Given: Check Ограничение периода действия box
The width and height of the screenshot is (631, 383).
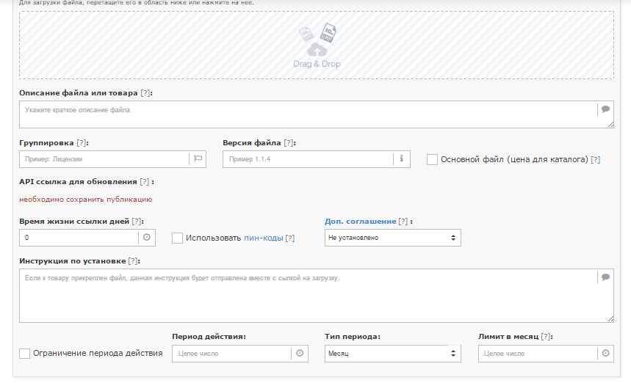Looking at the screenshot, I should [24, 354].
